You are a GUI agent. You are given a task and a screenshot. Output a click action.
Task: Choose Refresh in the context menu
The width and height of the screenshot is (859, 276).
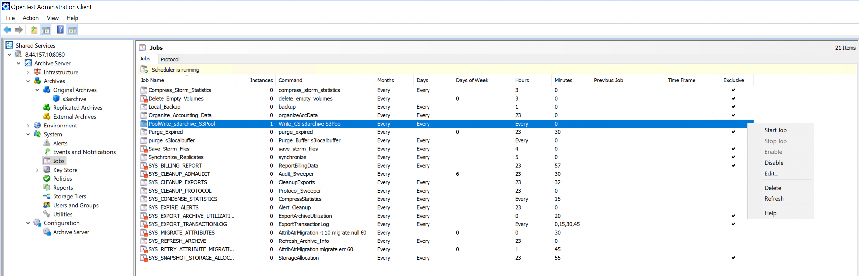tap(774, 198)
